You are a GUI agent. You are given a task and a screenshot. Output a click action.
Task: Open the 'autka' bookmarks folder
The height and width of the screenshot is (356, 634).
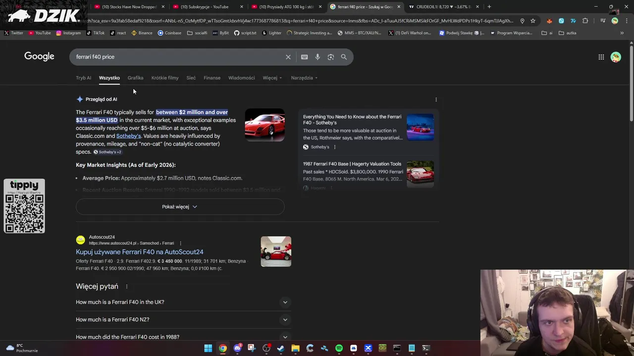[x=568, y=33]
